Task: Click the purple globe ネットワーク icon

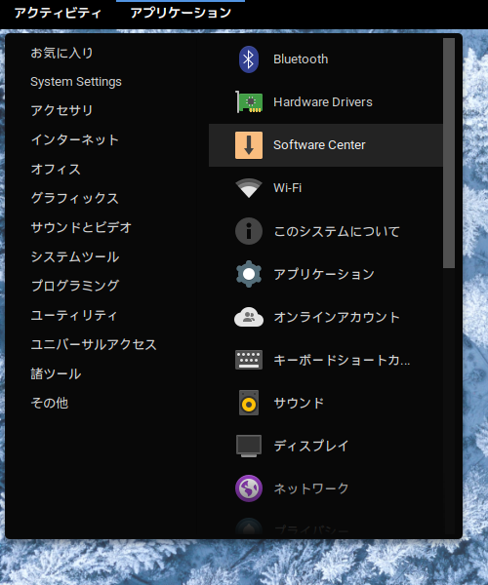Action: tap(249, 488)
